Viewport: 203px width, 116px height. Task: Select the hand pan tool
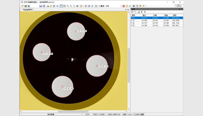[x=61, y=6]
